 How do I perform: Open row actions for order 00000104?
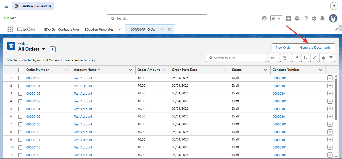[330, 109]
